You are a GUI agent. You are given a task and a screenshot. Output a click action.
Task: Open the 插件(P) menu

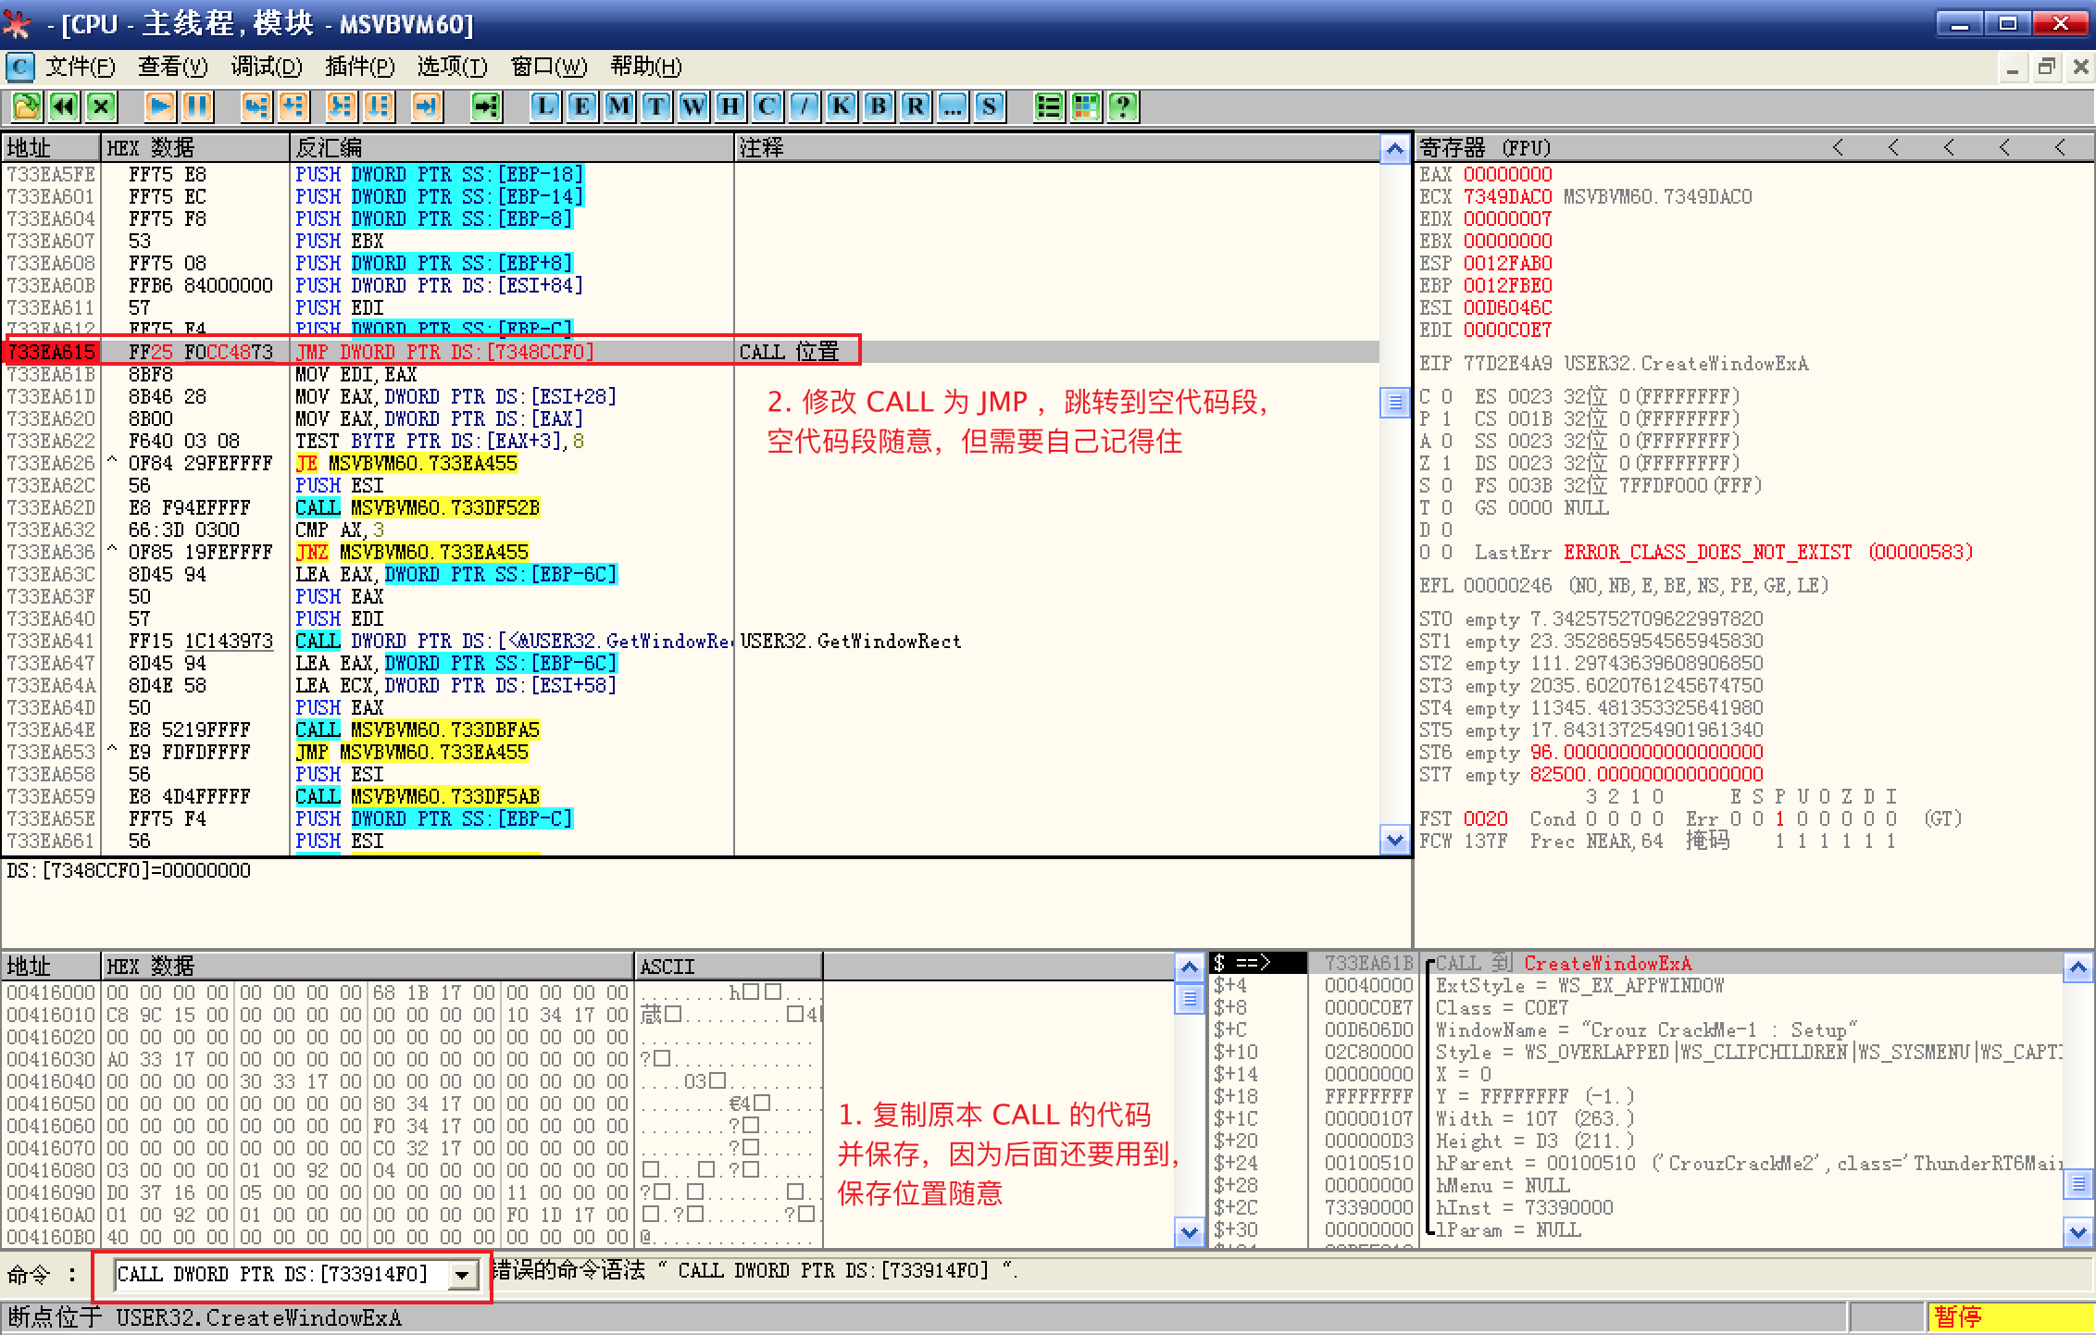pyautogui.click(x=360, y=67)
